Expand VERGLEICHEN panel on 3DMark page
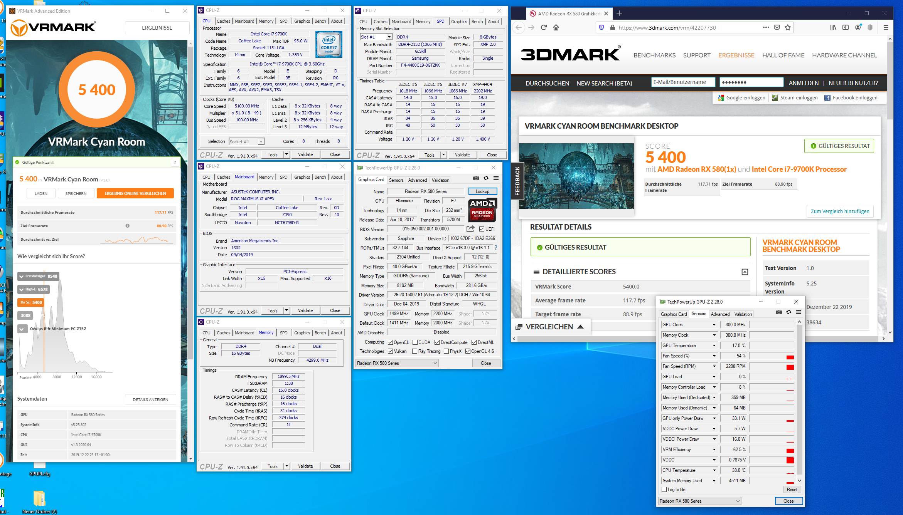Viewport: 903px width, 515px height. (x=550, y=327)
